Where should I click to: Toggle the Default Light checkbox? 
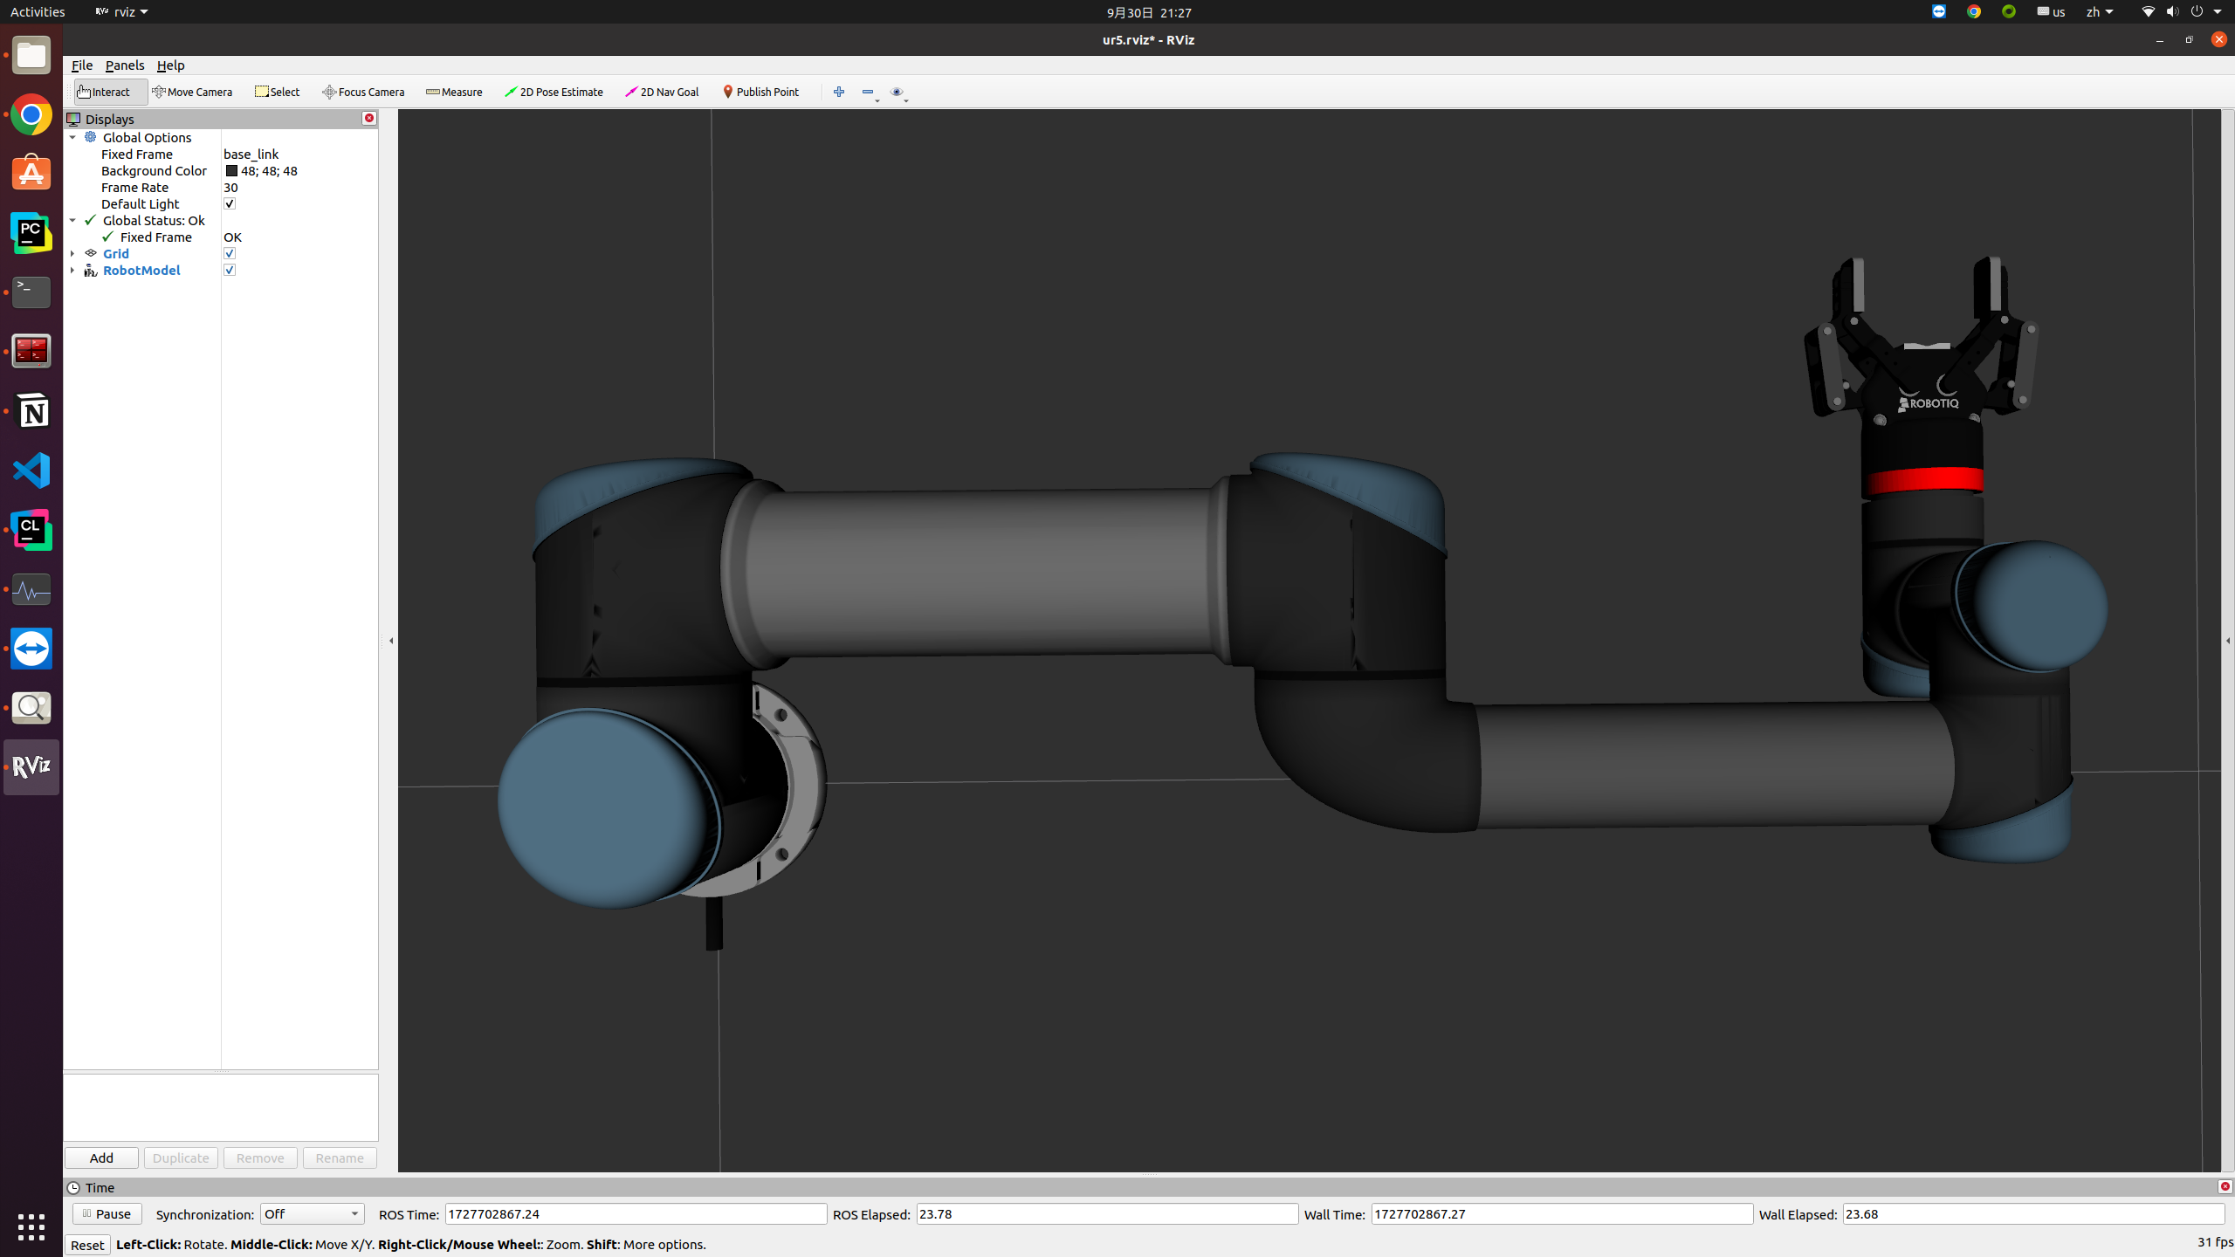coord(230,203)
